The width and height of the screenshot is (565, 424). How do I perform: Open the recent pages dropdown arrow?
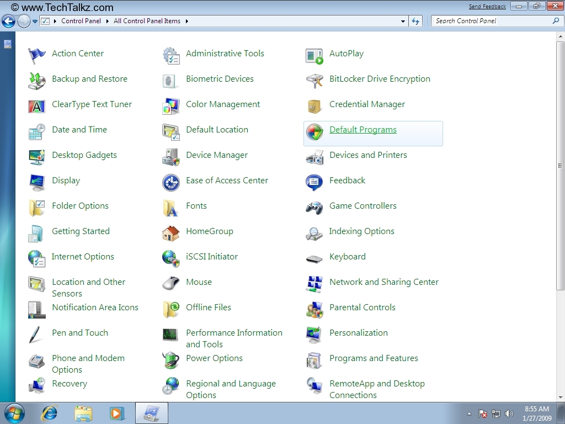click(x=35, y=22)
